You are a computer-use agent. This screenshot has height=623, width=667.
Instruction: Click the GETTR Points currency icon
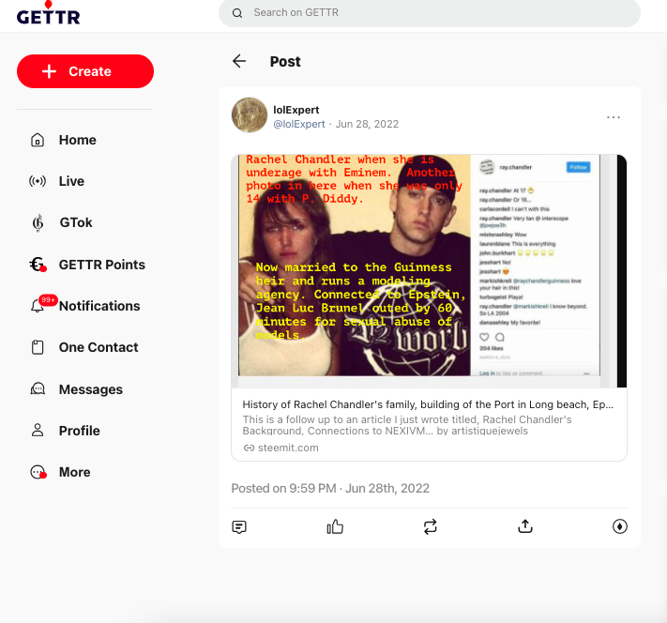[38, 265]
